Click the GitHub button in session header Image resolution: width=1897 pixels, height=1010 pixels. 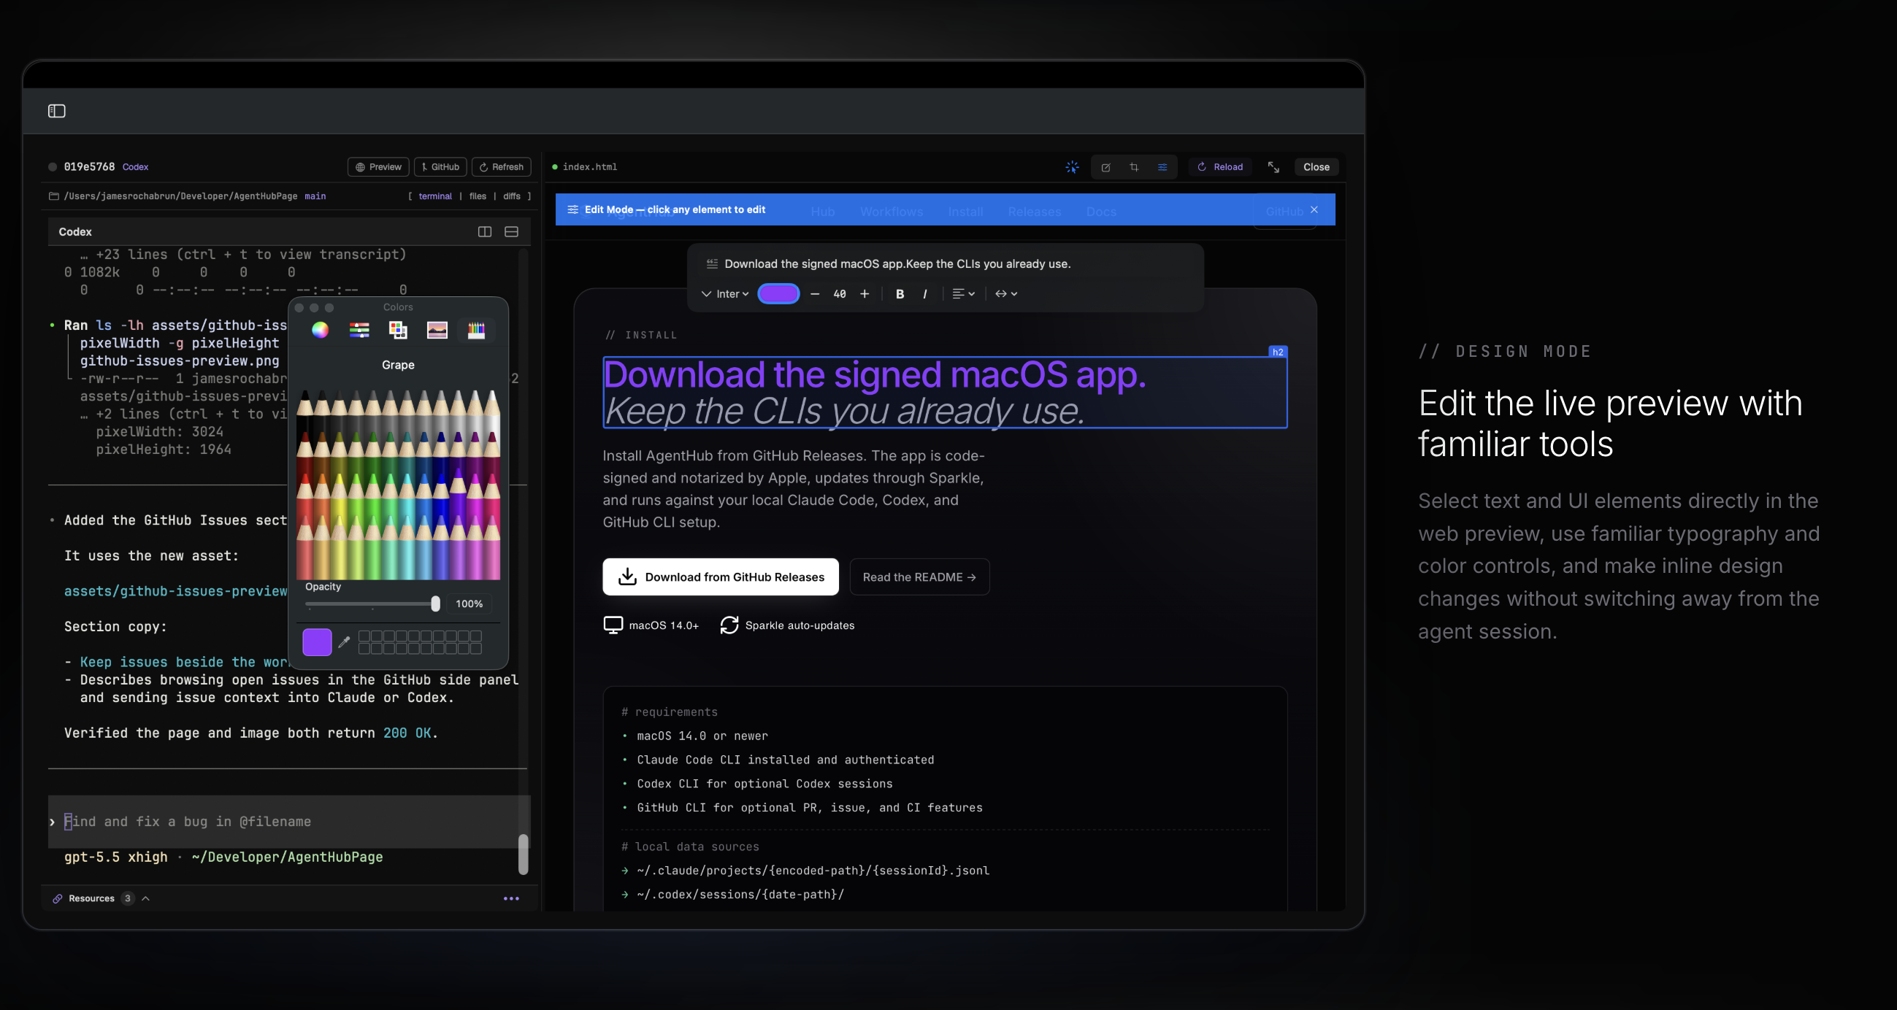440,167
